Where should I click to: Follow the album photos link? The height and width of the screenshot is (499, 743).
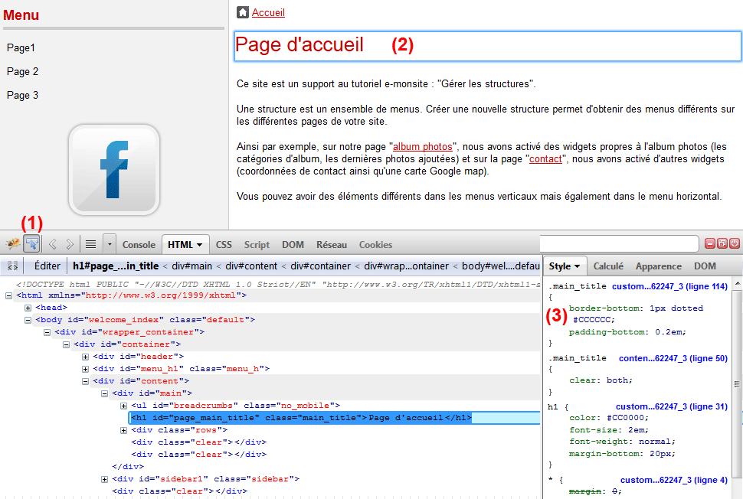click(423, 147)
